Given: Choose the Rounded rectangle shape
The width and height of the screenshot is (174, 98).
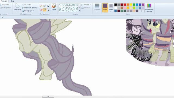Looking at the screenshot, I should pyautogui.click(x=71, y=5).
